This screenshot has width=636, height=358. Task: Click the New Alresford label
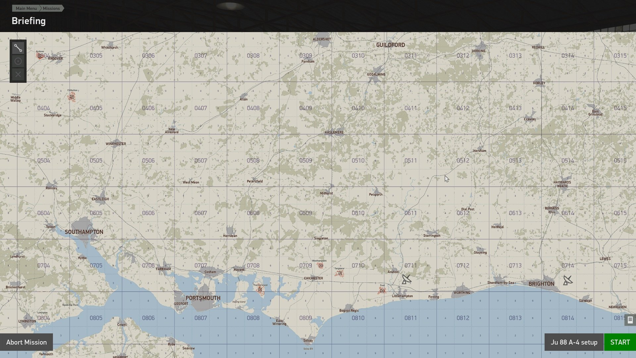pos(172,131)
